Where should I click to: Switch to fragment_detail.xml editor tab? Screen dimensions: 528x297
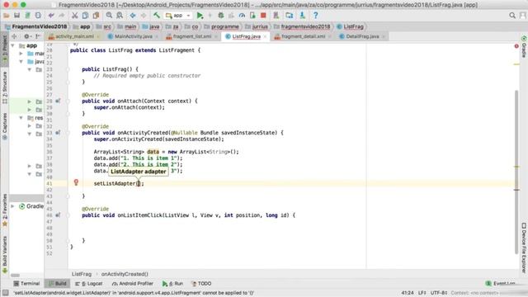303,36
